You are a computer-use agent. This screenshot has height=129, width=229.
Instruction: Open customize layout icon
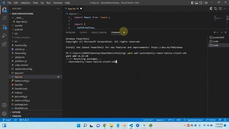point(206,3)
